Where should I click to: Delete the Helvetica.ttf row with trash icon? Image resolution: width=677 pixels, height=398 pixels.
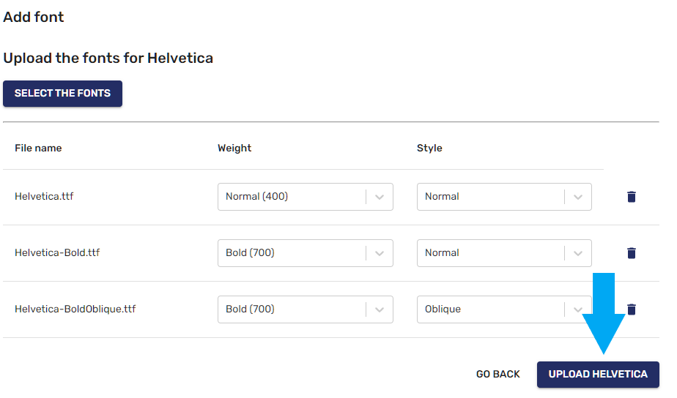[x=632, y=197]
